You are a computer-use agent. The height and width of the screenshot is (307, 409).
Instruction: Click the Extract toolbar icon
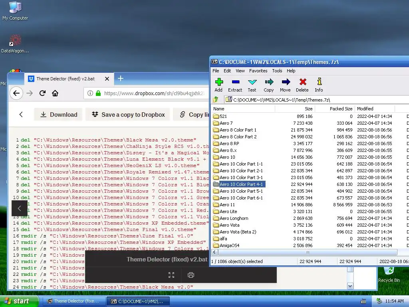point(235,85)
